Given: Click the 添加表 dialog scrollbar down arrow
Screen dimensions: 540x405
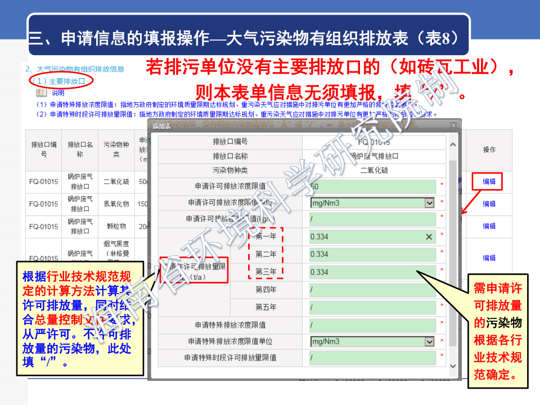Looking at the screenshot, I should point(453,366).
